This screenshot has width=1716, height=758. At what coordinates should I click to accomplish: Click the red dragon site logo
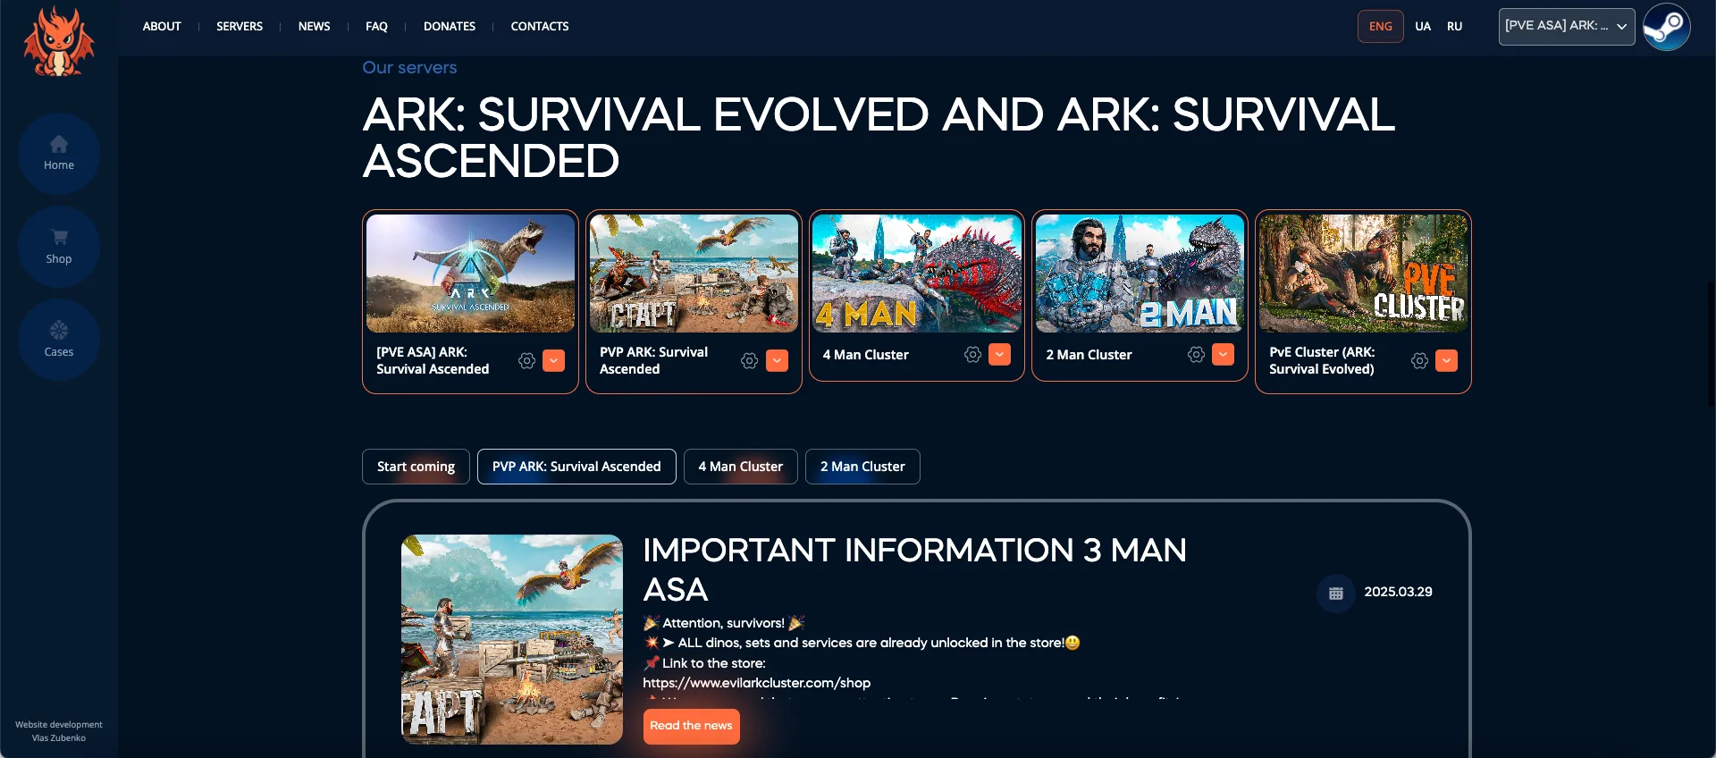tap(59, 41)
